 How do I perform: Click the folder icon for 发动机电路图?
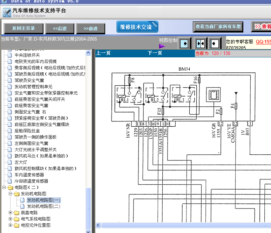(x=16, y=194)
